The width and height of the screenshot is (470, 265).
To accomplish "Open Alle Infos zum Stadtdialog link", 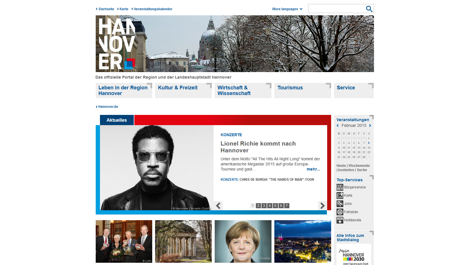I will (350, 238).
